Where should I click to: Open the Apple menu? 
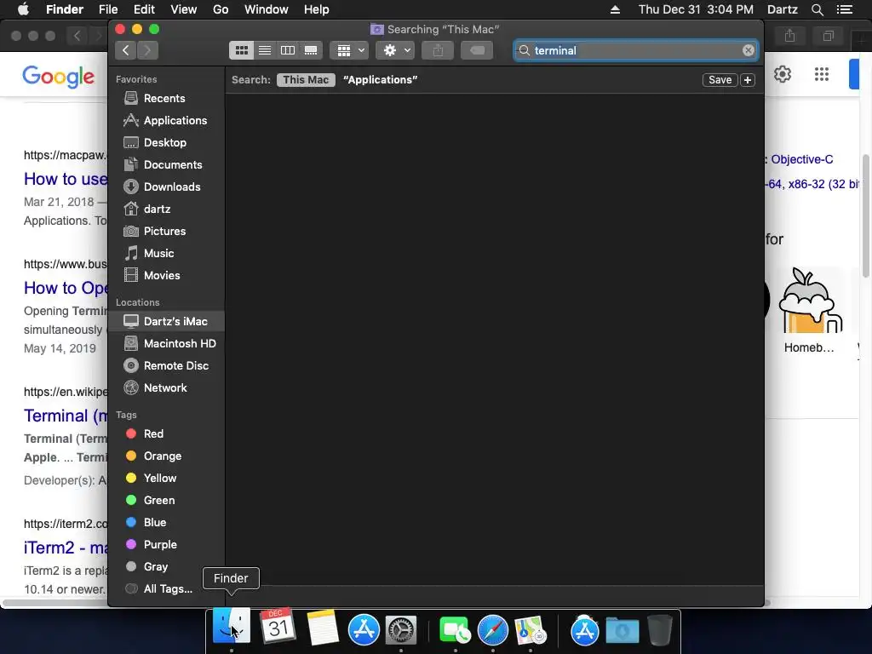[x=23, y=9]
